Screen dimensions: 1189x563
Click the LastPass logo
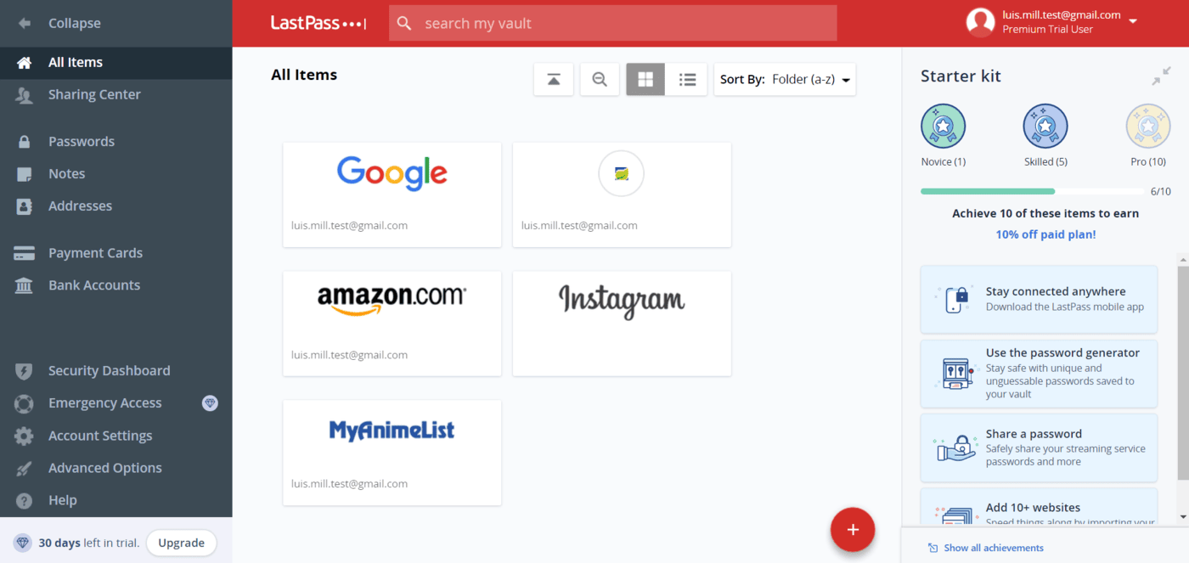click(318, 24)
